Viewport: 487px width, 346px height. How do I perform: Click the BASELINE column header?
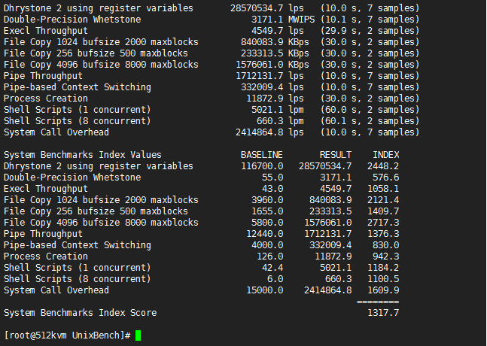261,155
